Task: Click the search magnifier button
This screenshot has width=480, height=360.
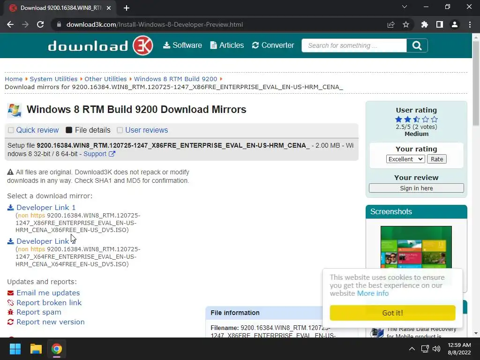Action: (417, 45)
